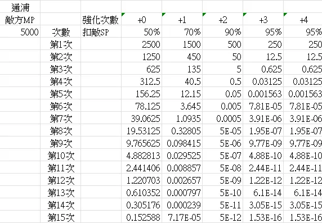Select the cell with value 135

182,69
